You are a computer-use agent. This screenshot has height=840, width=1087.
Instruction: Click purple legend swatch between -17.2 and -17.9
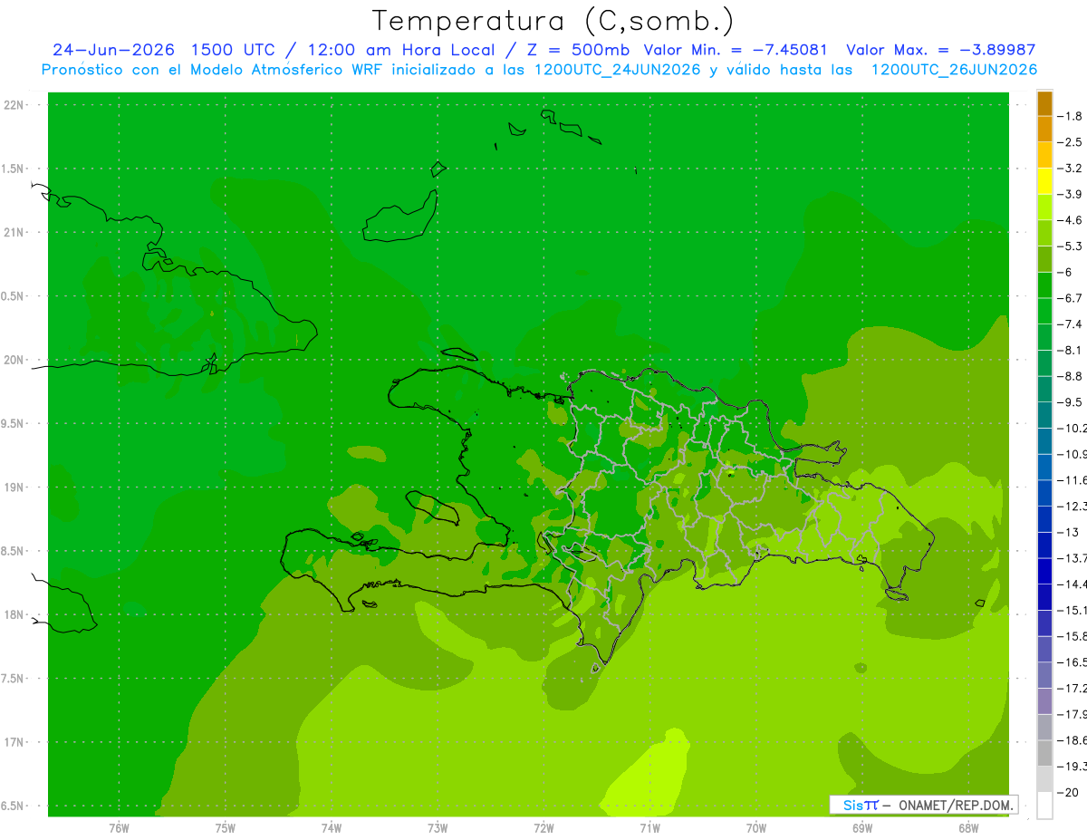pos(1044,700)
